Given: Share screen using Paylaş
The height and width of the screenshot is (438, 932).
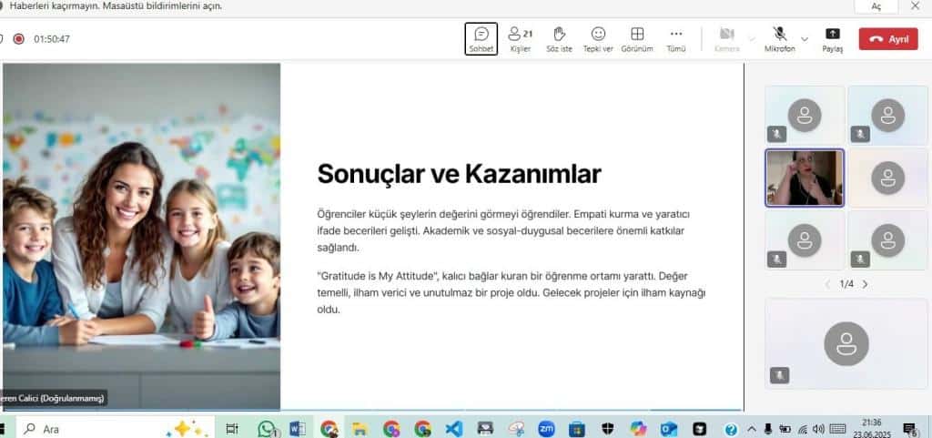Looking at the screenshot, I should (x=833, y=38).
